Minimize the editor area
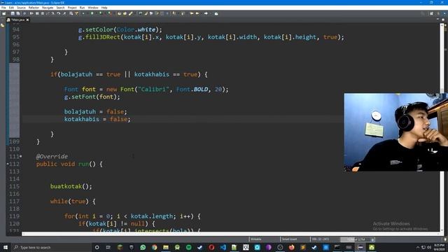The height and width of the screenshot is (252, 448). [437, 20]
